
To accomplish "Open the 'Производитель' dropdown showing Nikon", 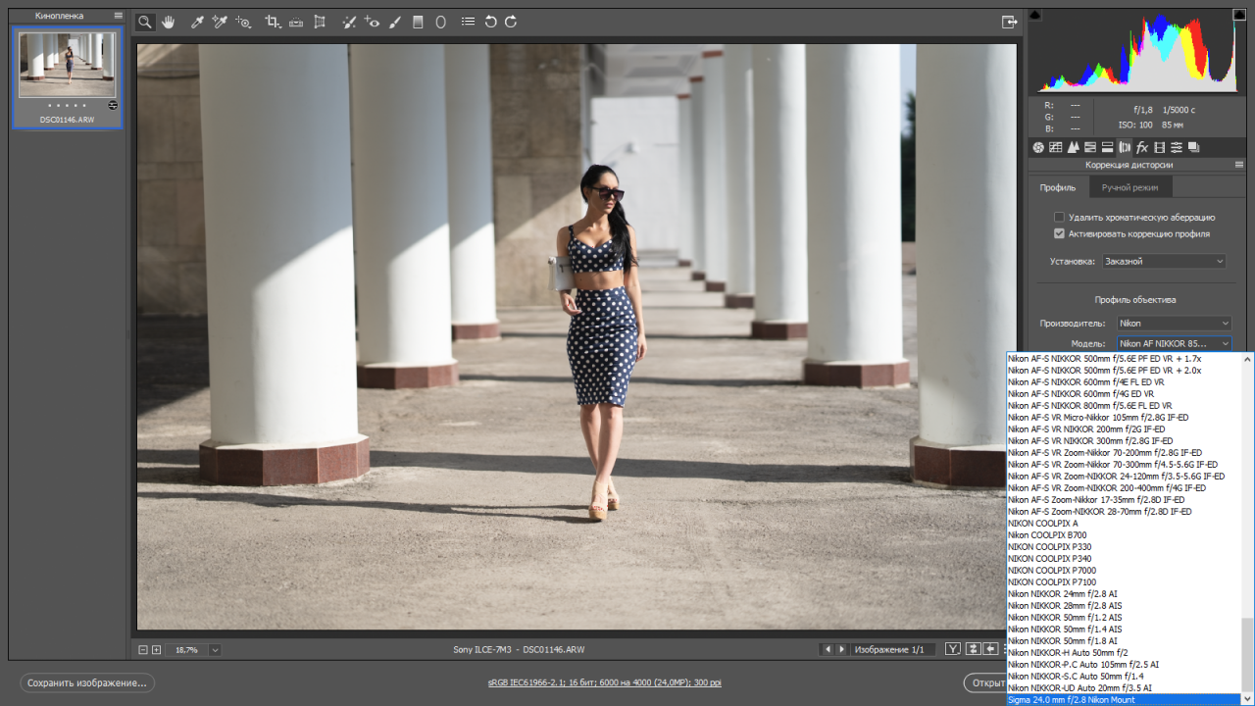I will pos(1174,324).
